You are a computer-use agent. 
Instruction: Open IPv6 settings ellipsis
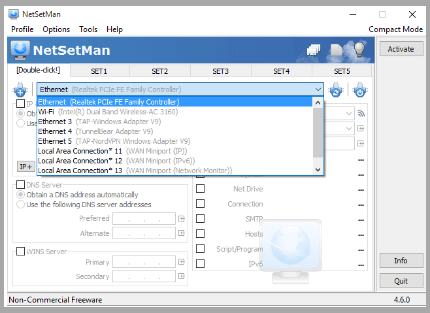point(361,265)
